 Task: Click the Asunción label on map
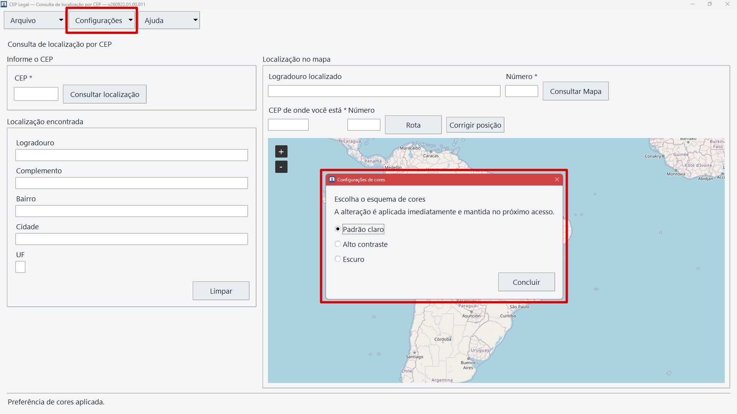pos(471,316)
